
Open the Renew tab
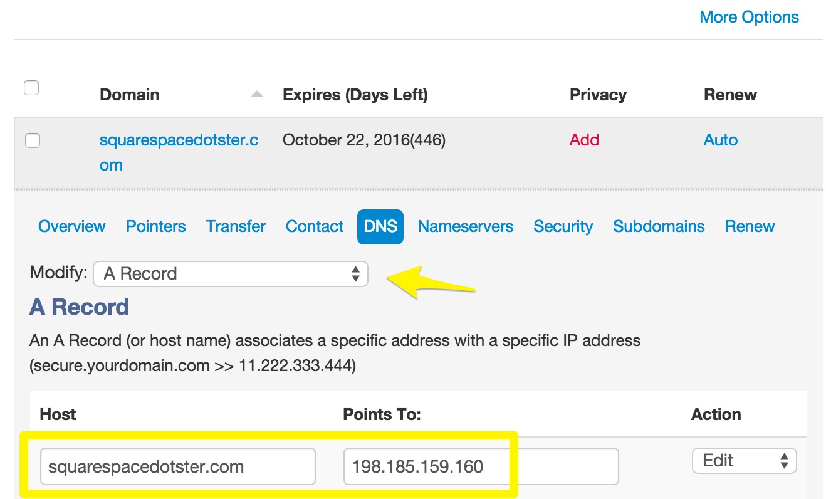[x=750, y=226]
